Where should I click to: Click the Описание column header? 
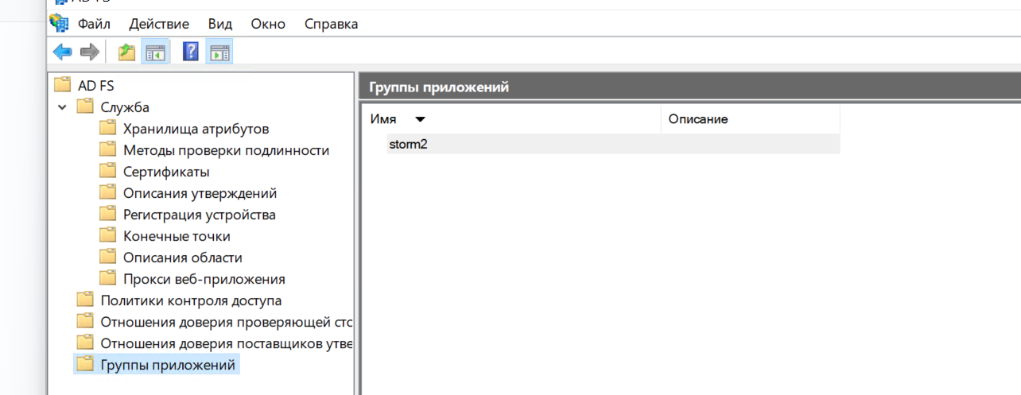[698, 119]
